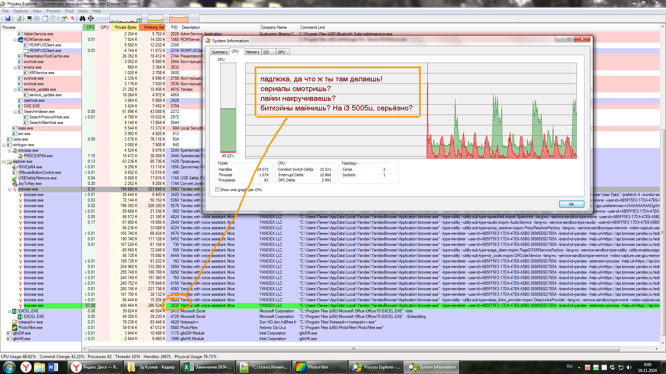Open pinned Word icon in taskbar

(53, 367)
